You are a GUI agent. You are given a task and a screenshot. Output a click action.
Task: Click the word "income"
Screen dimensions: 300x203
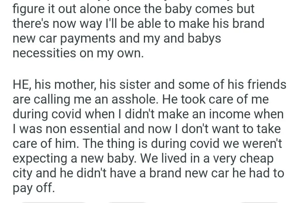coord(224,114)
